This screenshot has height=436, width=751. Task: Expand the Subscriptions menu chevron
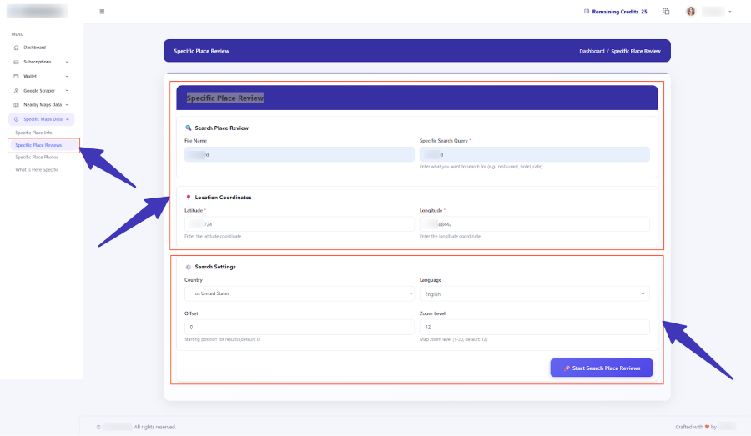click(x=67, y=63)
